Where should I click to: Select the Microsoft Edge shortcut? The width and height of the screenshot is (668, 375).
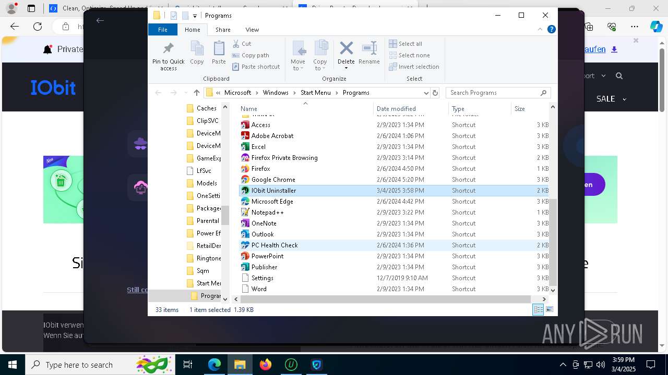pyautogui.click(x=394, y=202)
